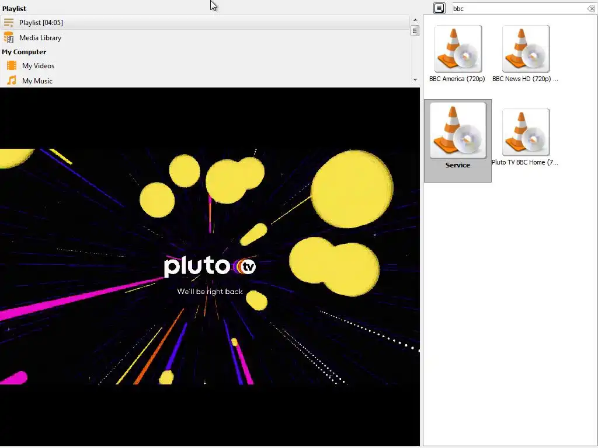Viewport: 598px width, 448px height.
Task: Select the Pluto TV BBC Home thumbnail
Action: [526, 132]
